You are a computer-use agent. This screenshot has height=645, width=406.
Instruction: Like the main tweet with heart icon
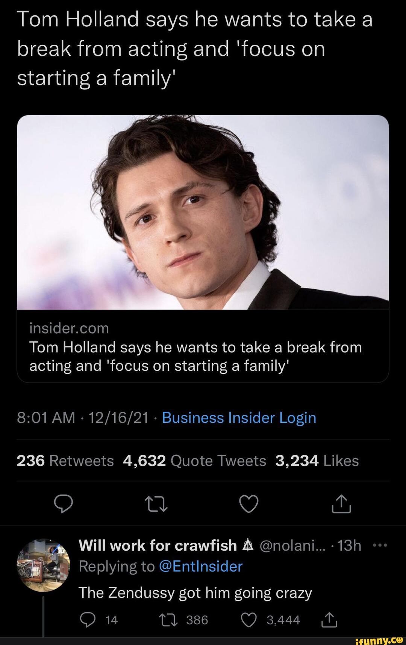click(249, 504)
